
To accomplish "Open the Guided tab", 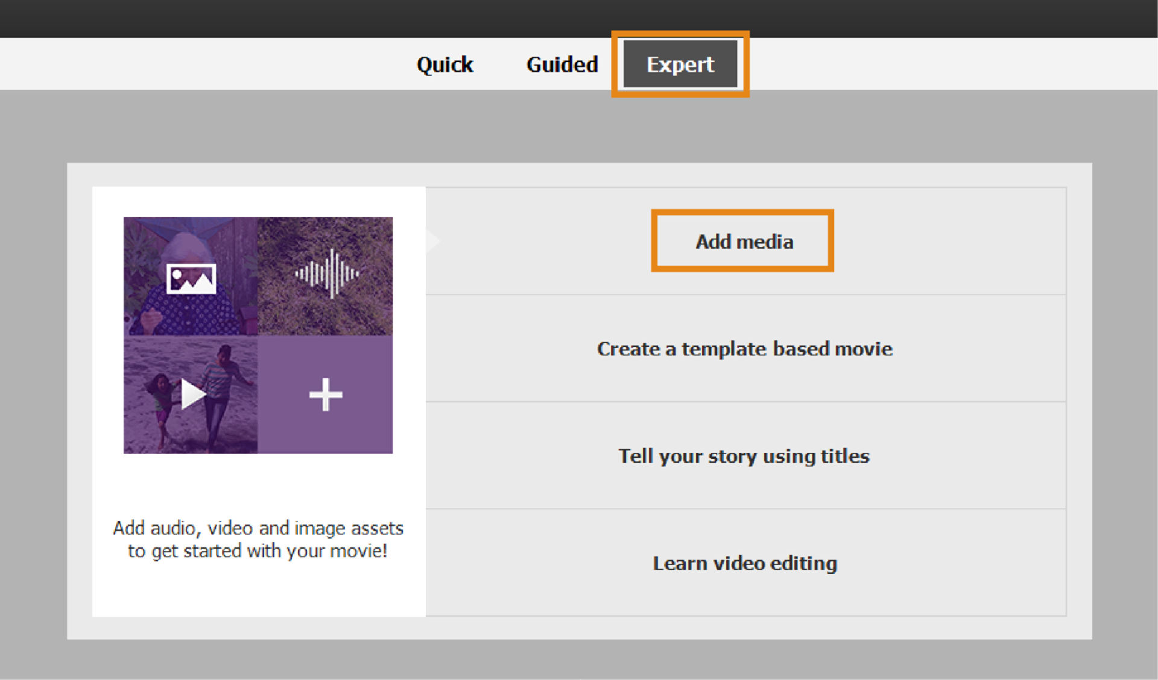I will [x=562, y=64].
